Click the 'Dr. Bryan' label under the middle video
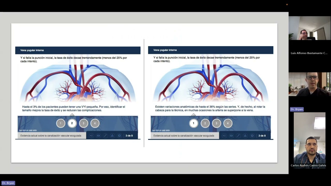This screenshot has width=331, height=186. pyautogui.click(x=297, y=109)
